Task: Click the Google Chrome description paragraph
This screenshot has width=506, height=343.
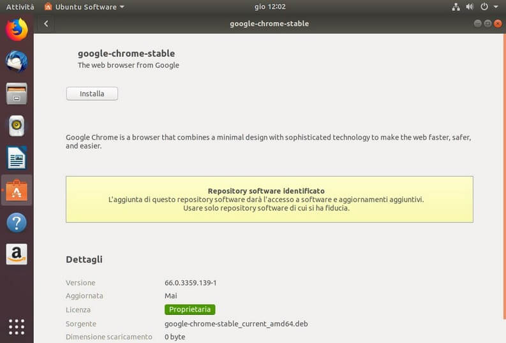Action: [269, 142]
